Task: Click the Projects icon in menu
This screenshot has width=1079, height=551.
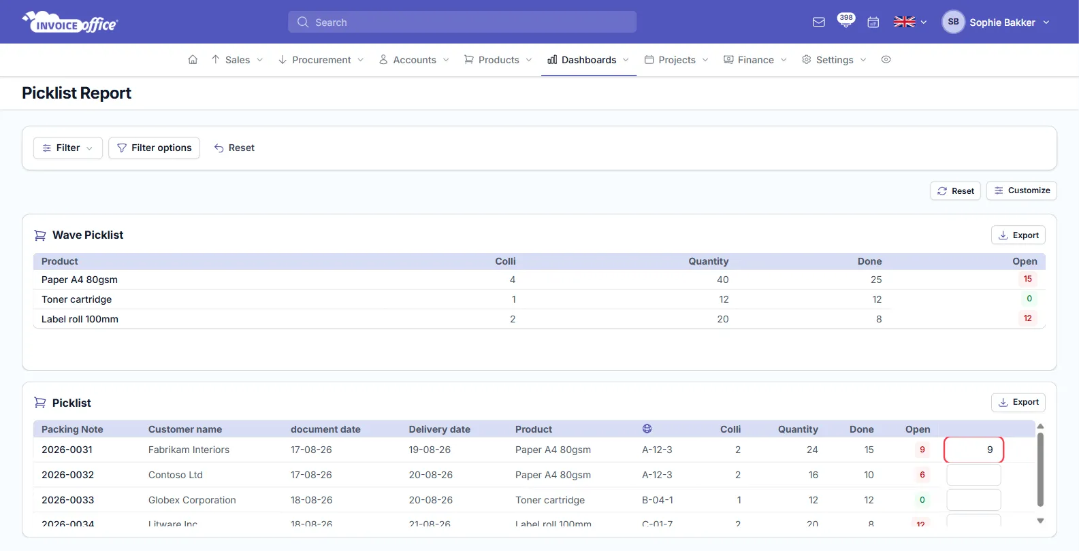Action: [x=649, y=60]
